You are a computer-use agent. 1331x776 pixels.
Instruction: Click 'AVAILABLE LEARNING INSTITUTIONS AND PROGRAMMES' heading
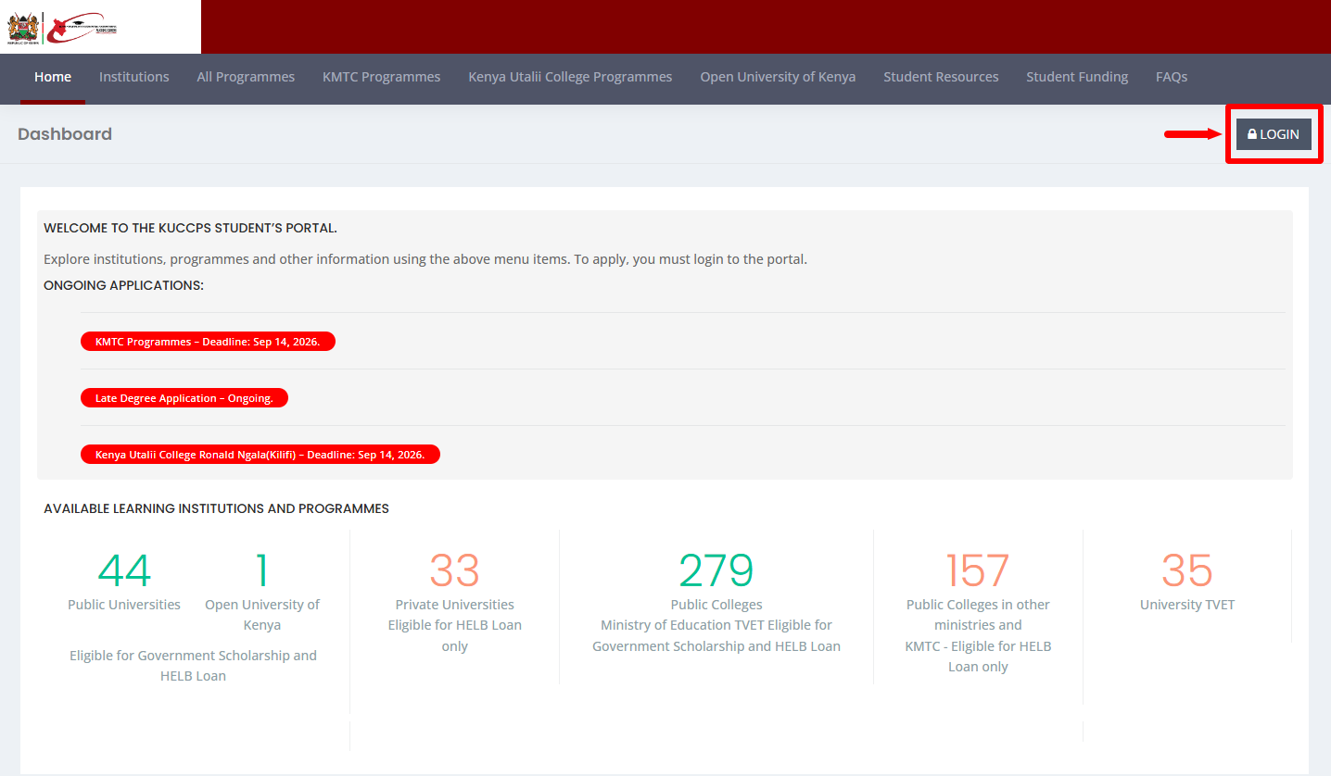pos(216,508)
